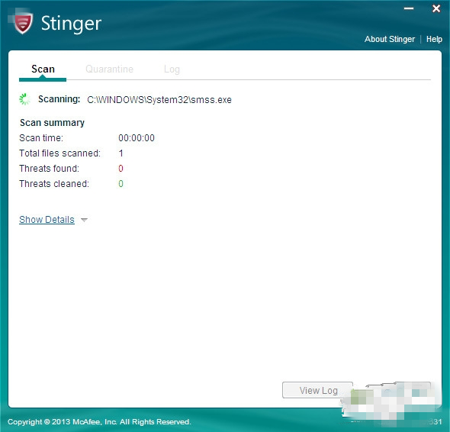
Task: Close the Stinger window
Action: [x=436, y=8]
